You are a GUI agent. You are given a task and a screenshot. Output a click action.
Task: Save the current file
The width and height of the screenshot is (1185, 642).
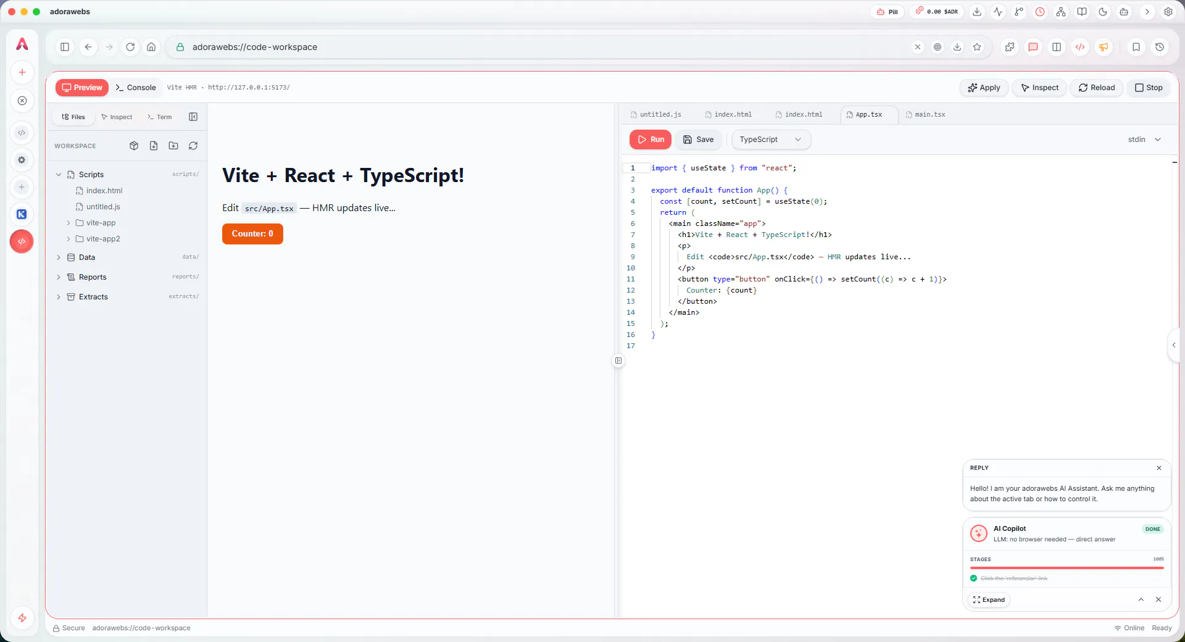tap(699, 140)
